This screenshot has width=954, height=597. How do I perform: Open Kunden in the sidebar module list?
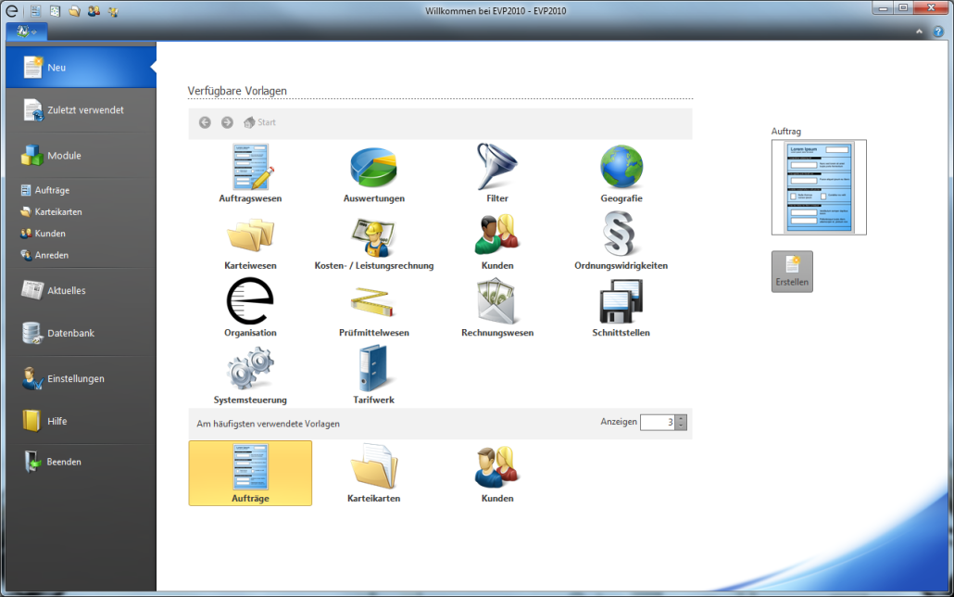[43, 234]
